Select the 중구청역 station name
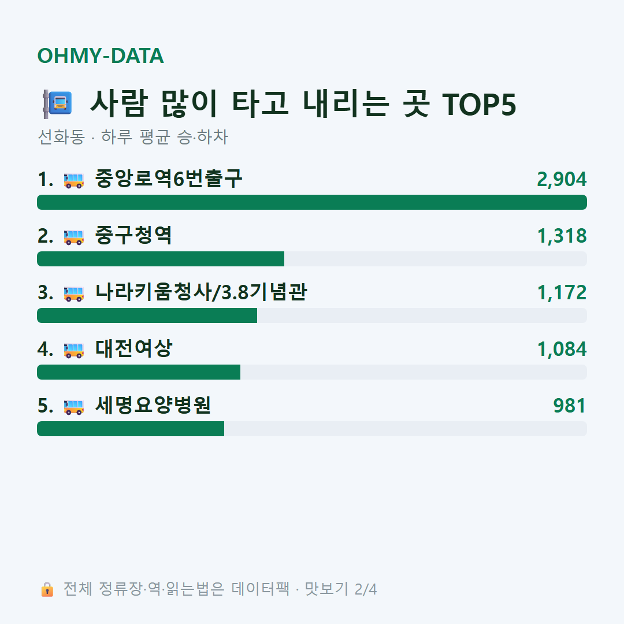 click(x=133, y=235)
